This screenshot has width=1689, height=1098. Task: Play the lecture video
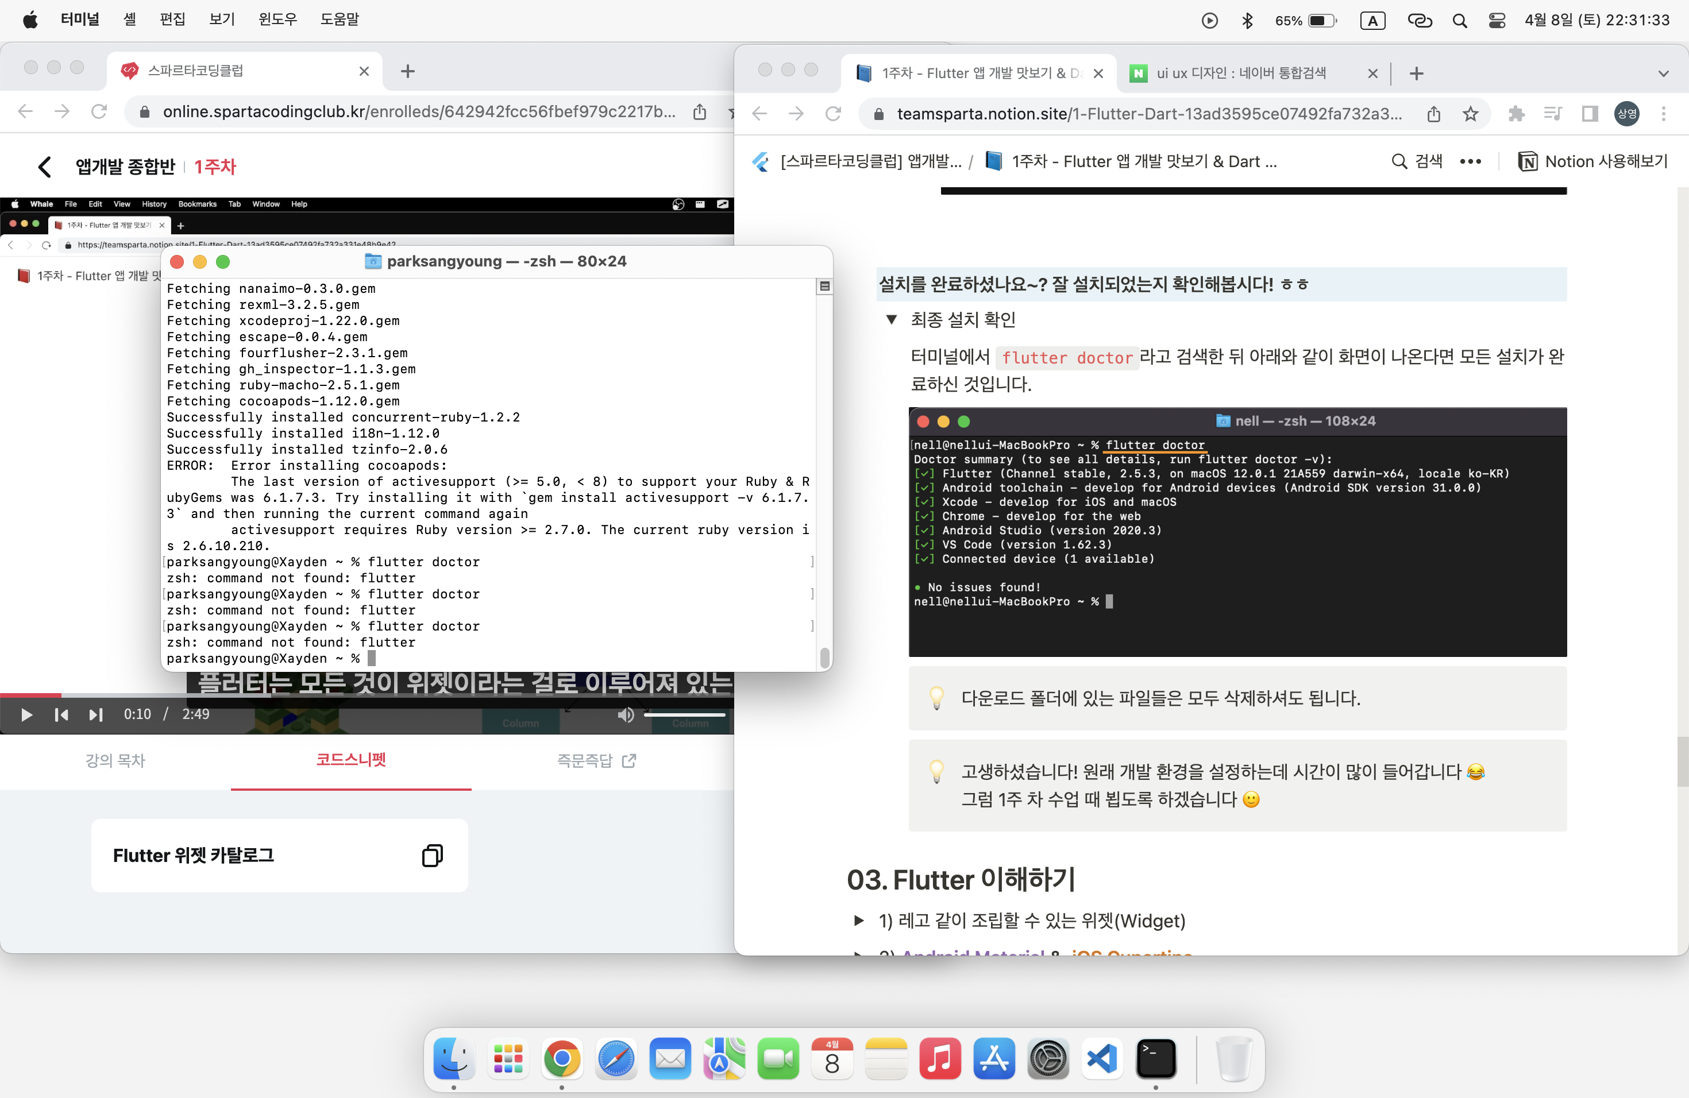pos(26,714)
